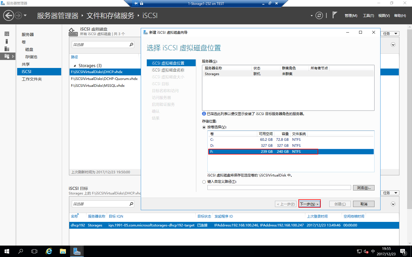Click the 下一步(N) button
The width and height of the screenshot is (412, 257).
(x=309, y=204)
